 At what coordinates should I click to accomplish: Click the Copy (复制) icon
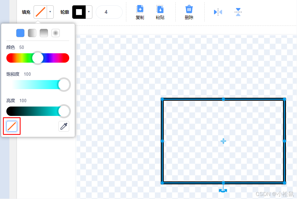tap(140, 9)
